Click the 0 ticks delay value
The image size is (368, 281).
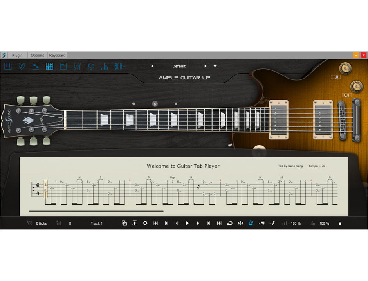coord(41,223)
